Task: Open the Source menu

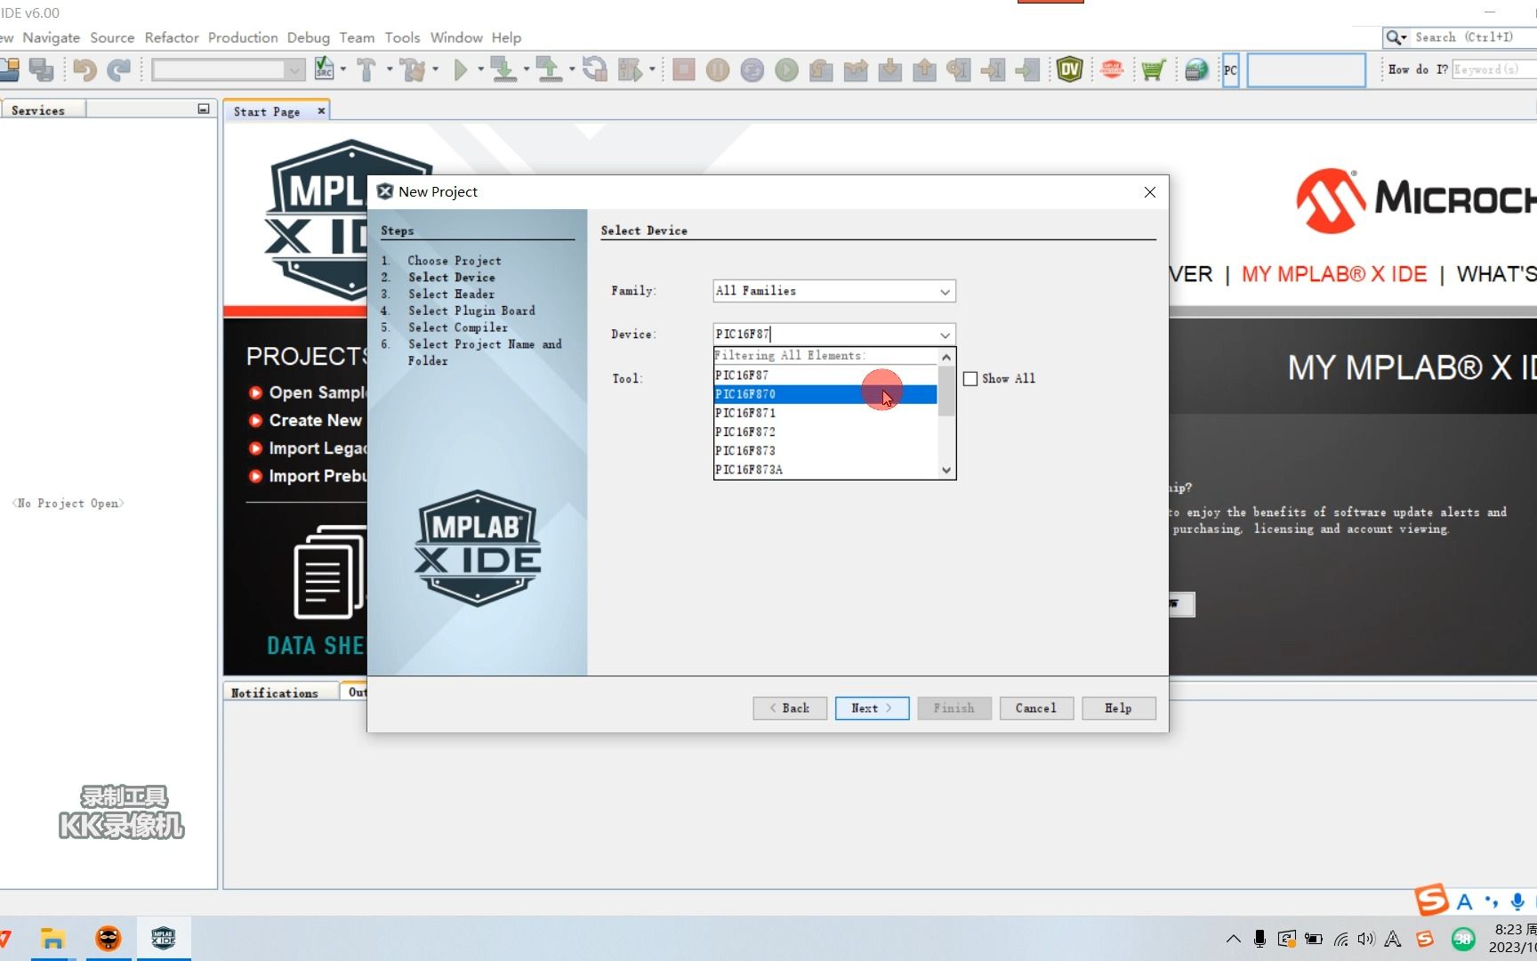Action: coord(112,37)
